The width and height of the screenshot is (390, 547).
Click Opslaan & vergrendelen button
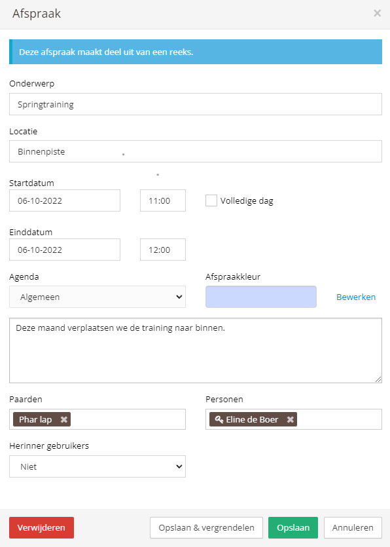(206, 527)
